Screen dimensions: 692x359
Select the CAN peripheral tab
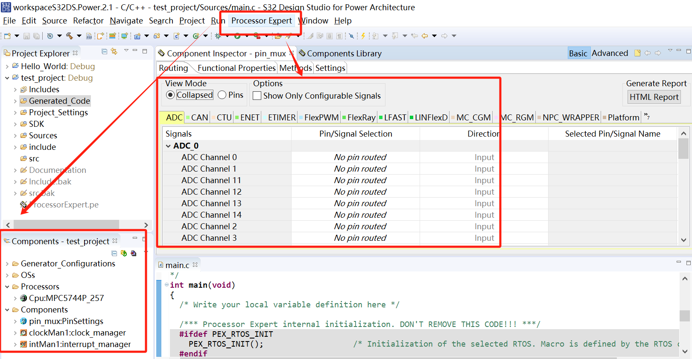[197, 117]
